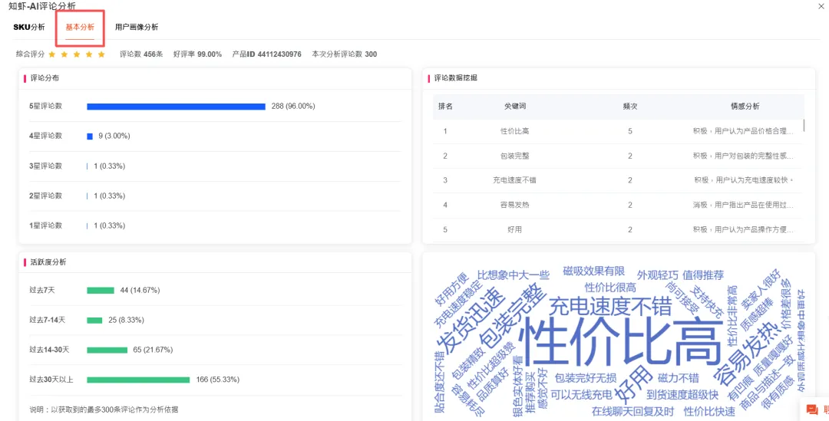Image resolution: width=829 pixels, height=421 pixels.
Task: Click the keyword table scrollbar
Action: pos(804,125)
